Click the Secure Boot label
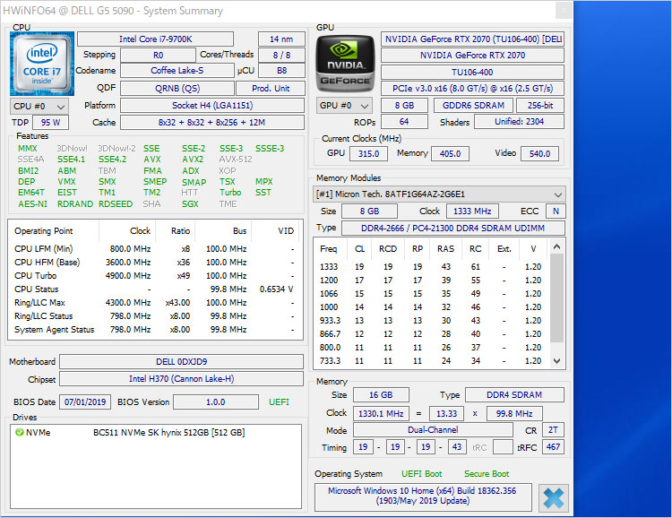 487,473
